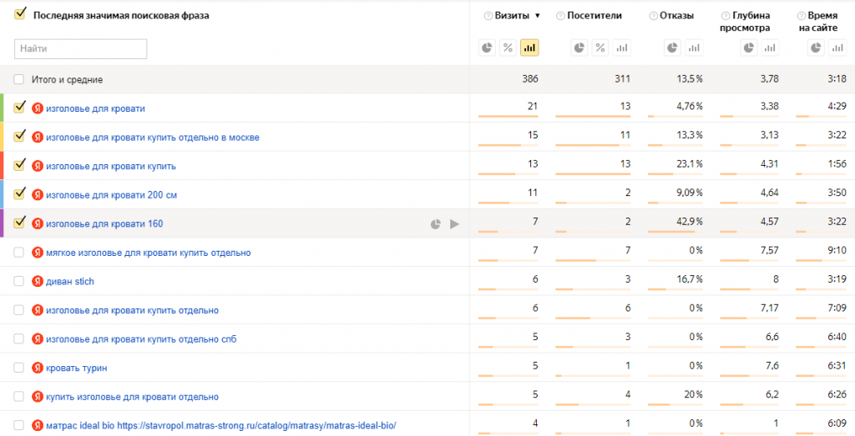Check row купить изголовье для кровати отдельно
Viewport: 855px width, 436px height.
(x=19, y=397)
